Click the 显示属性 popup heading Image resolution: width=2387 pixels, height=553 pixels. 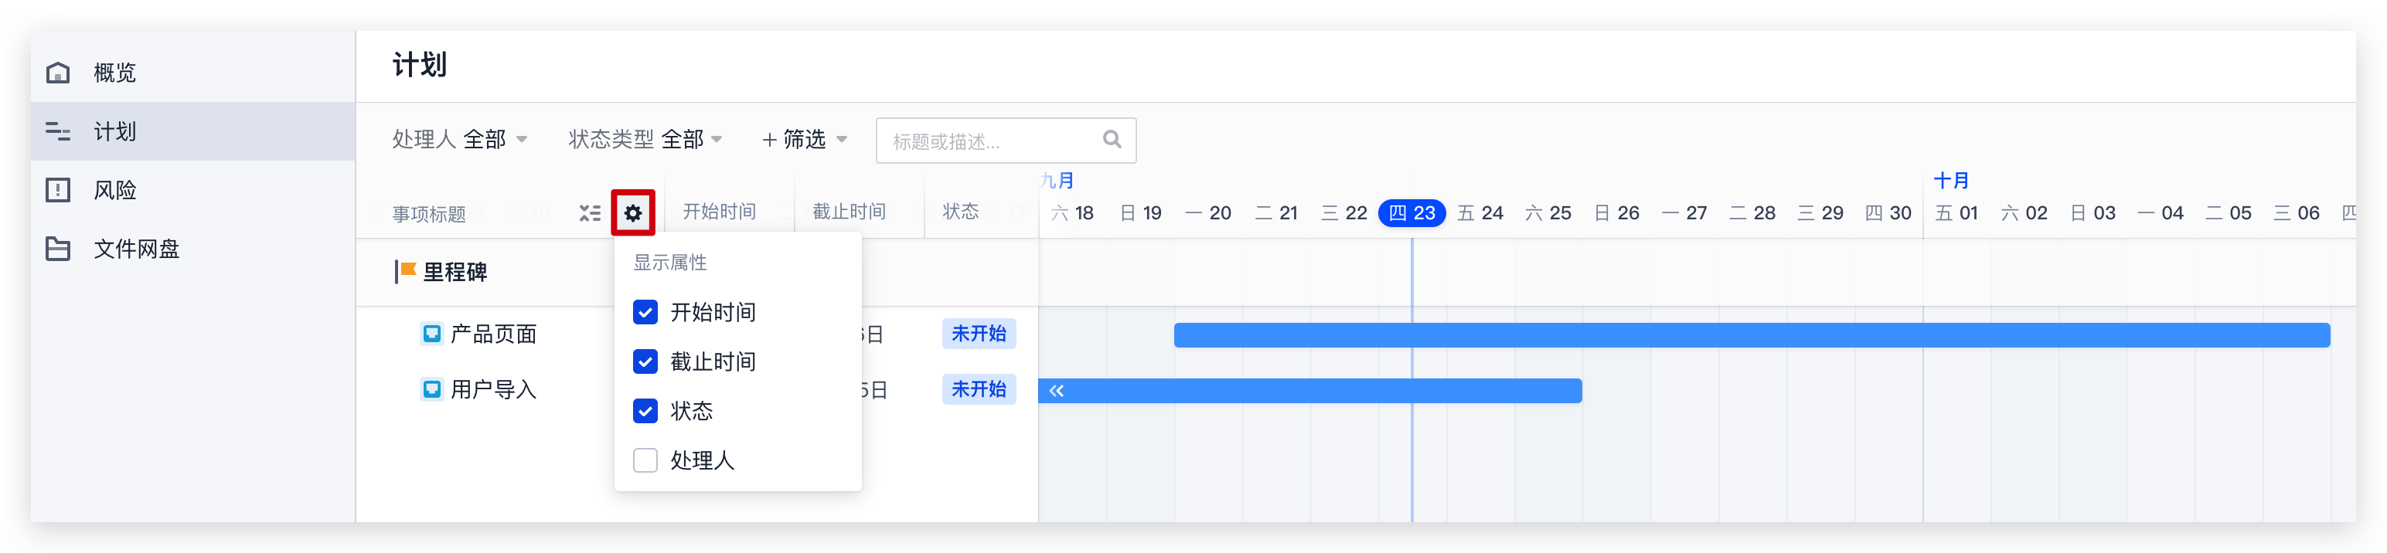pos(670,262)
